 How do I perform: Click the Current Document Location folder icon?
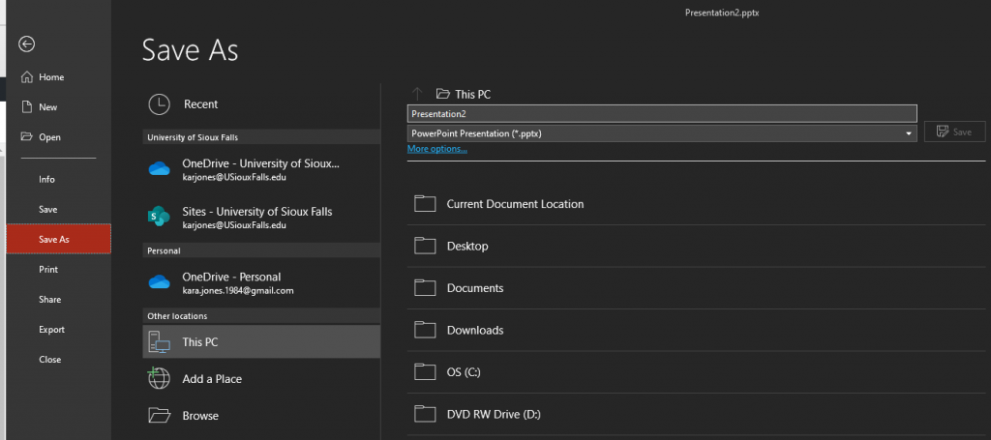click(x=426, y=203)
